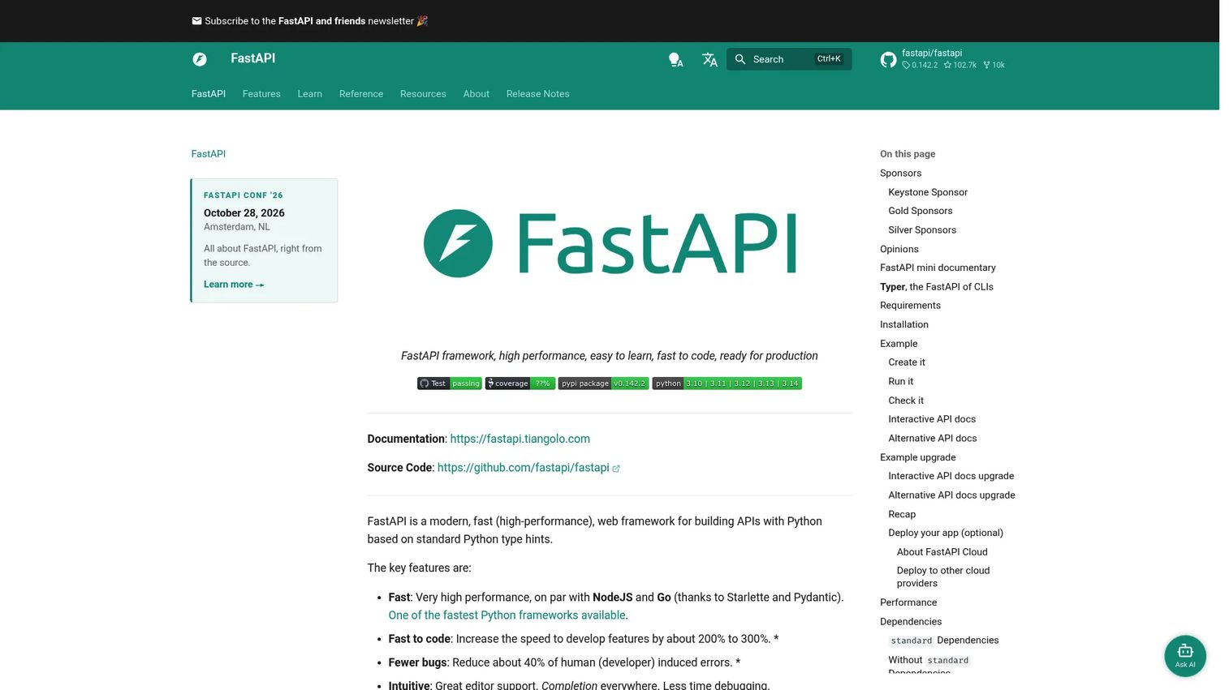Screen dimensions: 1229x690
Task: Open the Ask AI robot button
Action: tap(1185, 656)
